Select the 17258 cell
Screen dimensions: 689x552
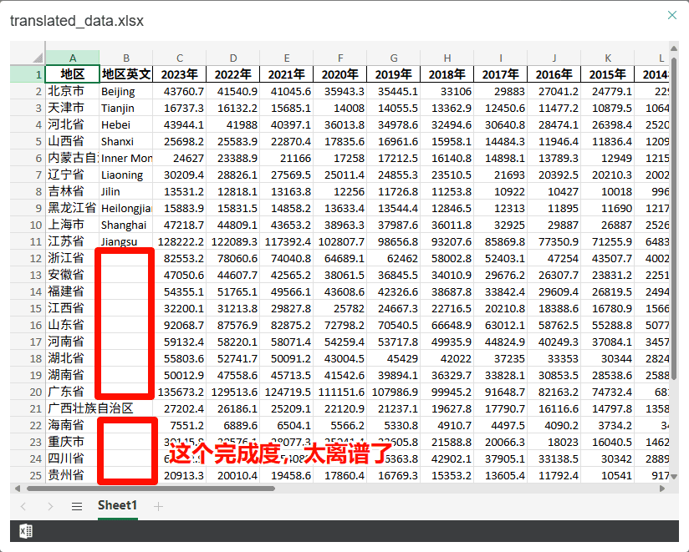[340, 158]
